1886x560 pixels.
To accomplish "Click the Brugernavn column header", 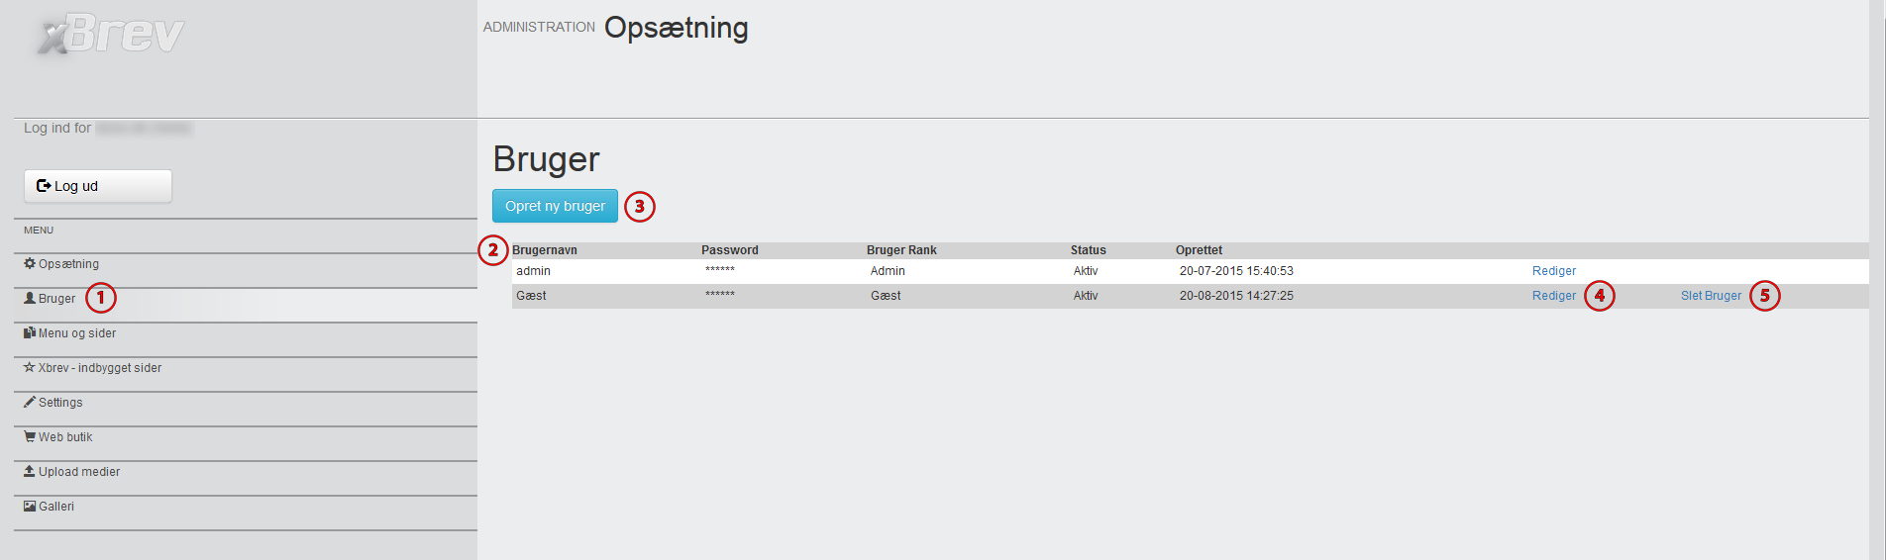I will click(x=544, y=250).
